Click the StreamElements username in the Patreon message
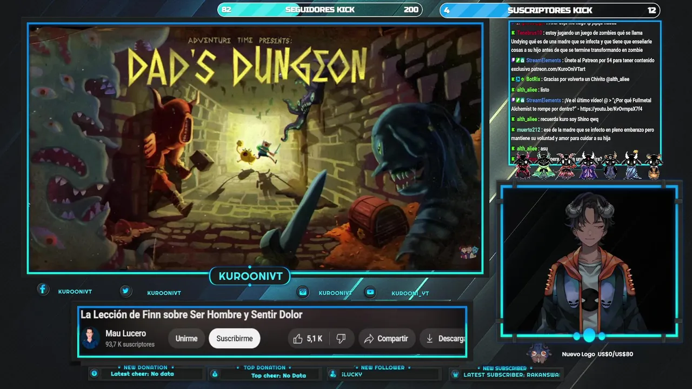The image size is (692, 389). coord(544,61)
